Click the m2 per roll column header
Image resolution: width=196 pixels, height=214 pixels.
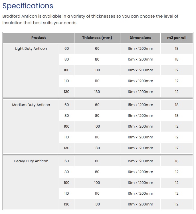(x=177, y=38)
